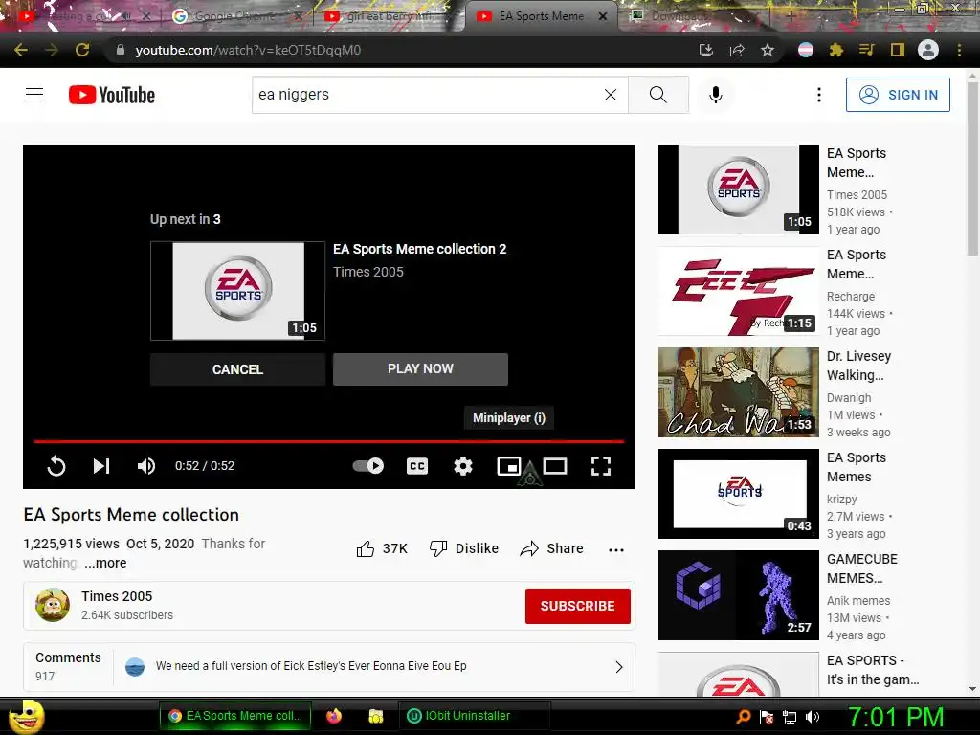Screen dimensions: 980x735
Task: Expand description with ...more
Action: click(105, 563)
